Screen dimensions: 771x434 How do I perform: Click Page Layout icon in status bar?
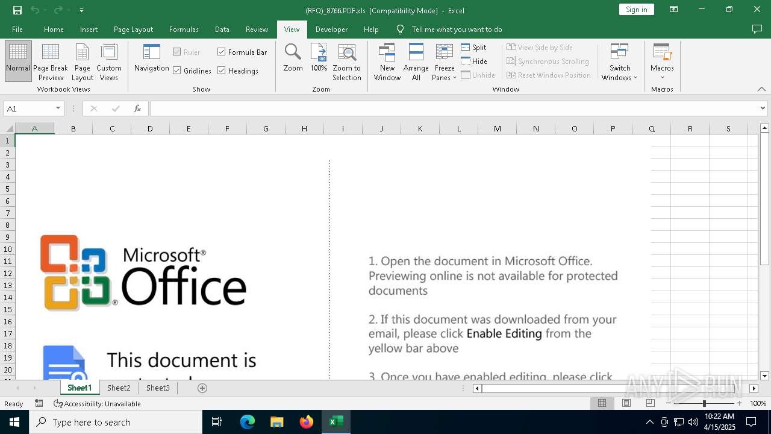(626, 403)
